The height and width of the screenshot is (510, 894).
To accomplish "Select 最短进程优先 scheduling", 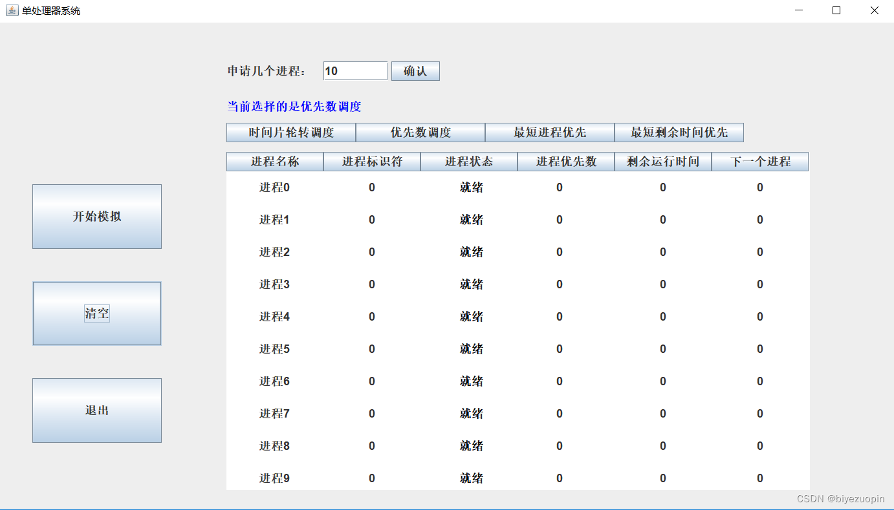I will 550,133.
